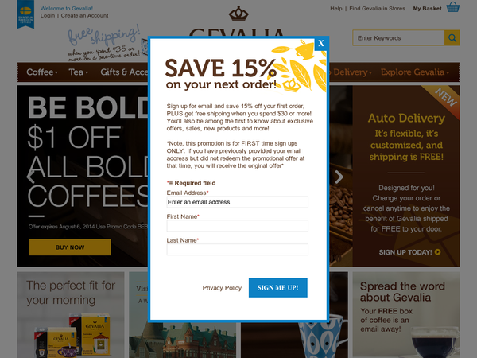Screen dimensions: 477x358
Task: Focus the Last Name field
Action: [x=237, y=250]
